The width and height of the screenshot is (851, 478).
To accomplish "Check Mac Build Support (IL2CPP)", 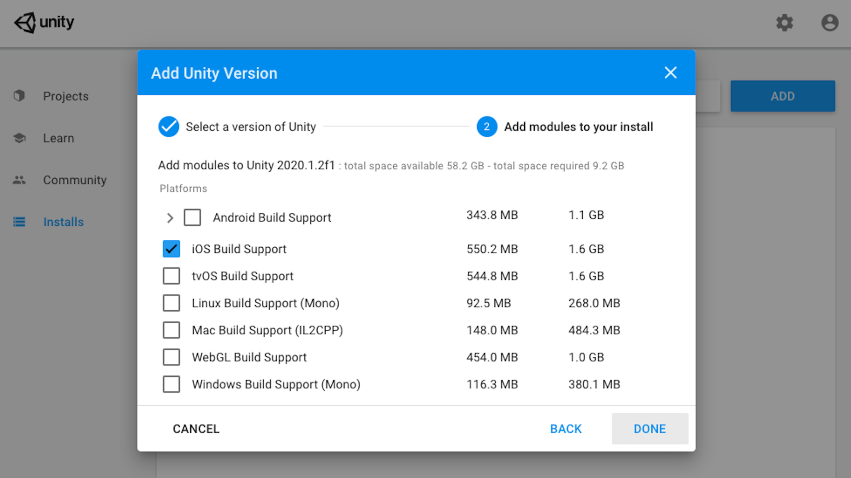I will (171, 330).
